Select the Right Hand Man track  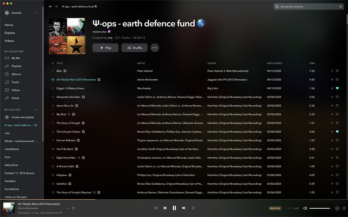(x=66, y=158)
